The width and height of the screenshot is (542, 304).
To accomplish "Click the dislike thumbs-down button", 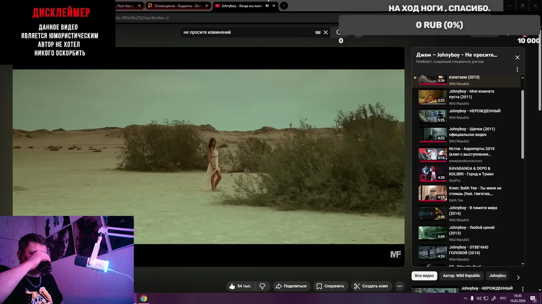I will [x=262, y=286].
